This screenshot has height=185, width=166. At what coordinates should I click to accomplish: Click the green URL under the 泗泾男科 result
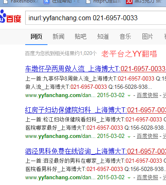(x=60, y=178)
